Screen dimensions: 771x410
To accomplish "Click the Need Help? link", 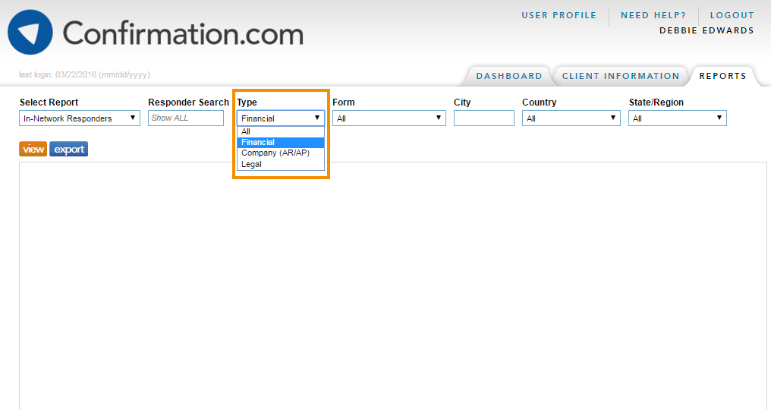I will (x=653, y=15).
